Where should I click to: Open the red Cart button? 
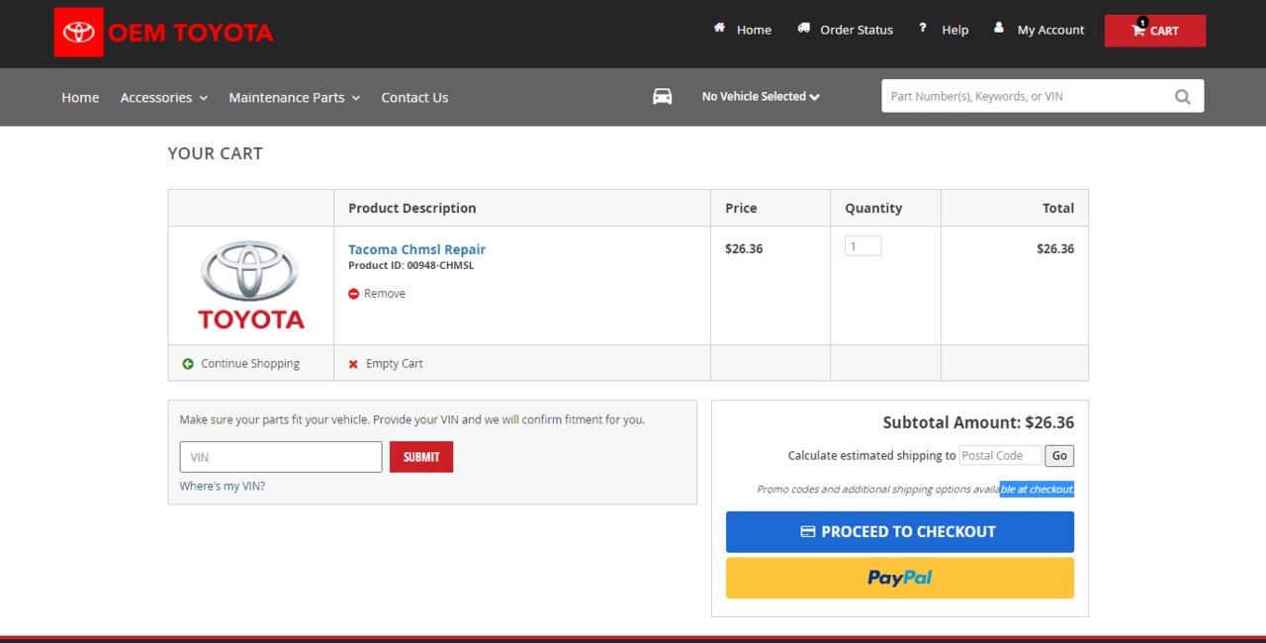pyautogui.click(x=1155, y=31)
